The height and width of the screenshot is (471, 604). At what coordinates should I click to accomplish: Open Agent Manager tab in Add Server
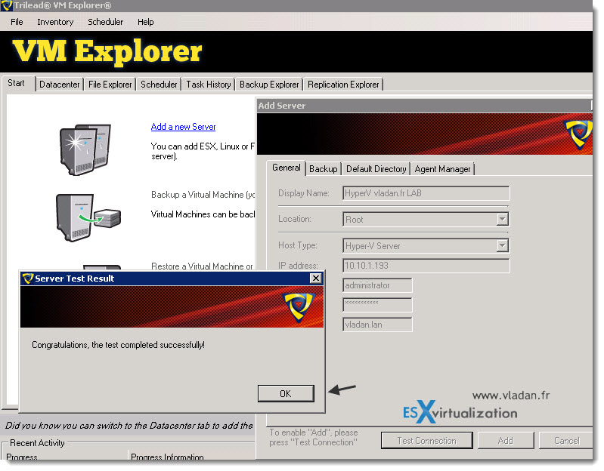(x=442, y=169)
